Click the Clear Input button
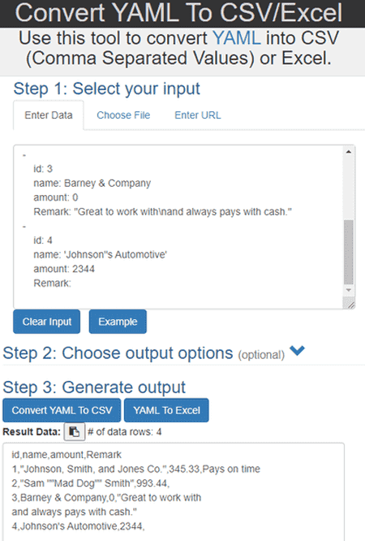 [47, 322]
